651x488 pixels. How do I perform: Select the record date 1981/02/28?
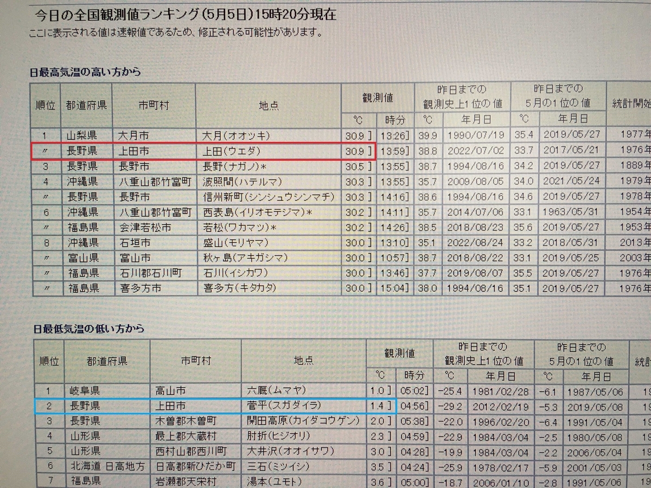point(500,390)
